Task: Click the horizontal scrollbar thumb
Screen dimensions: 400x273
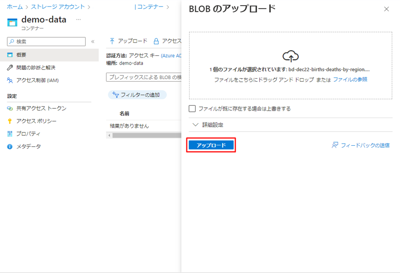Action: click(147, 135)
